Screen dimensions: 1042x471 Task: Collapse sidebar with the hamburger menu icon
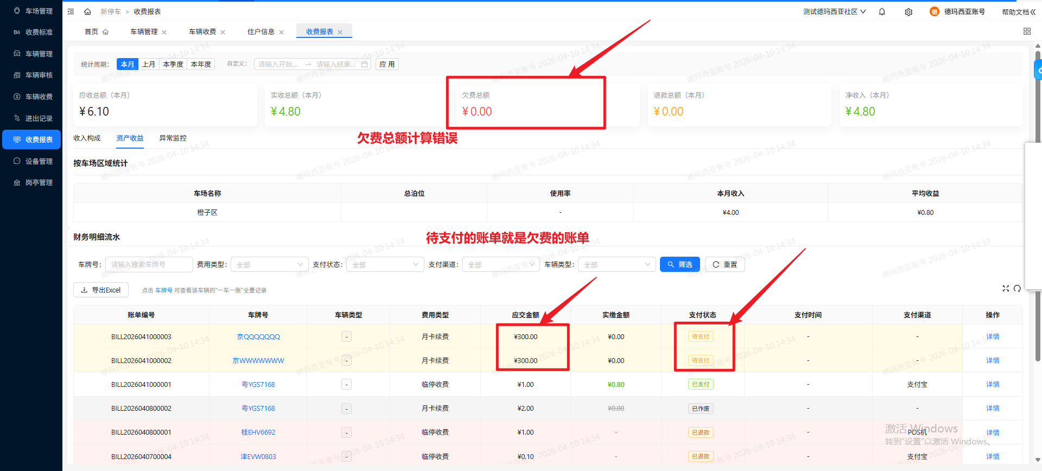[x=71, y=11]
